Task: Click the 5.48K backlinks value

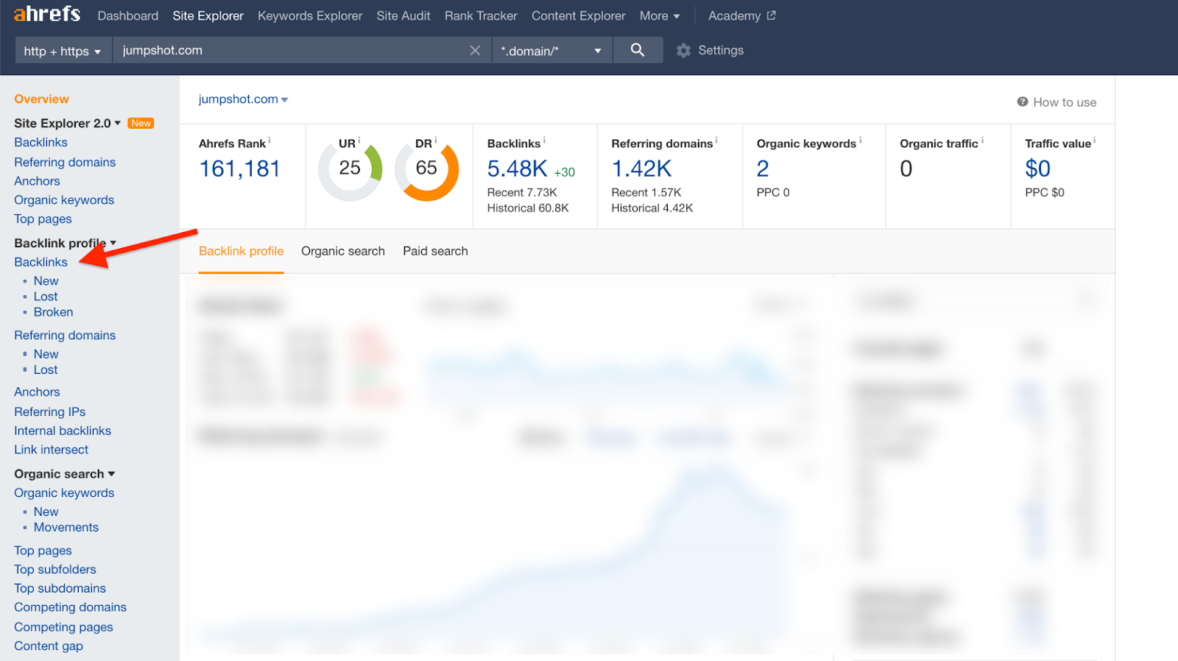Action: [x=517, y=169]
